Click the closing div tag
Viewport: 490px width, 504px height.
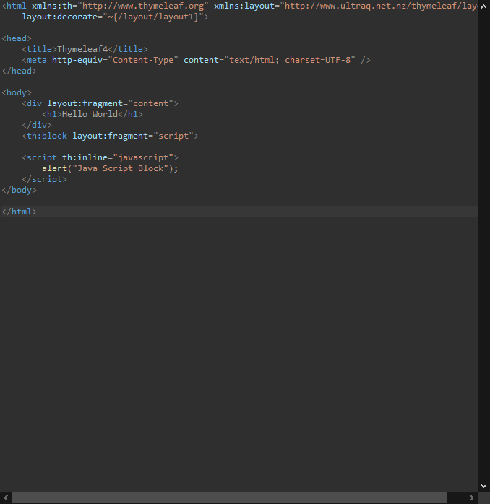(37, 125)
